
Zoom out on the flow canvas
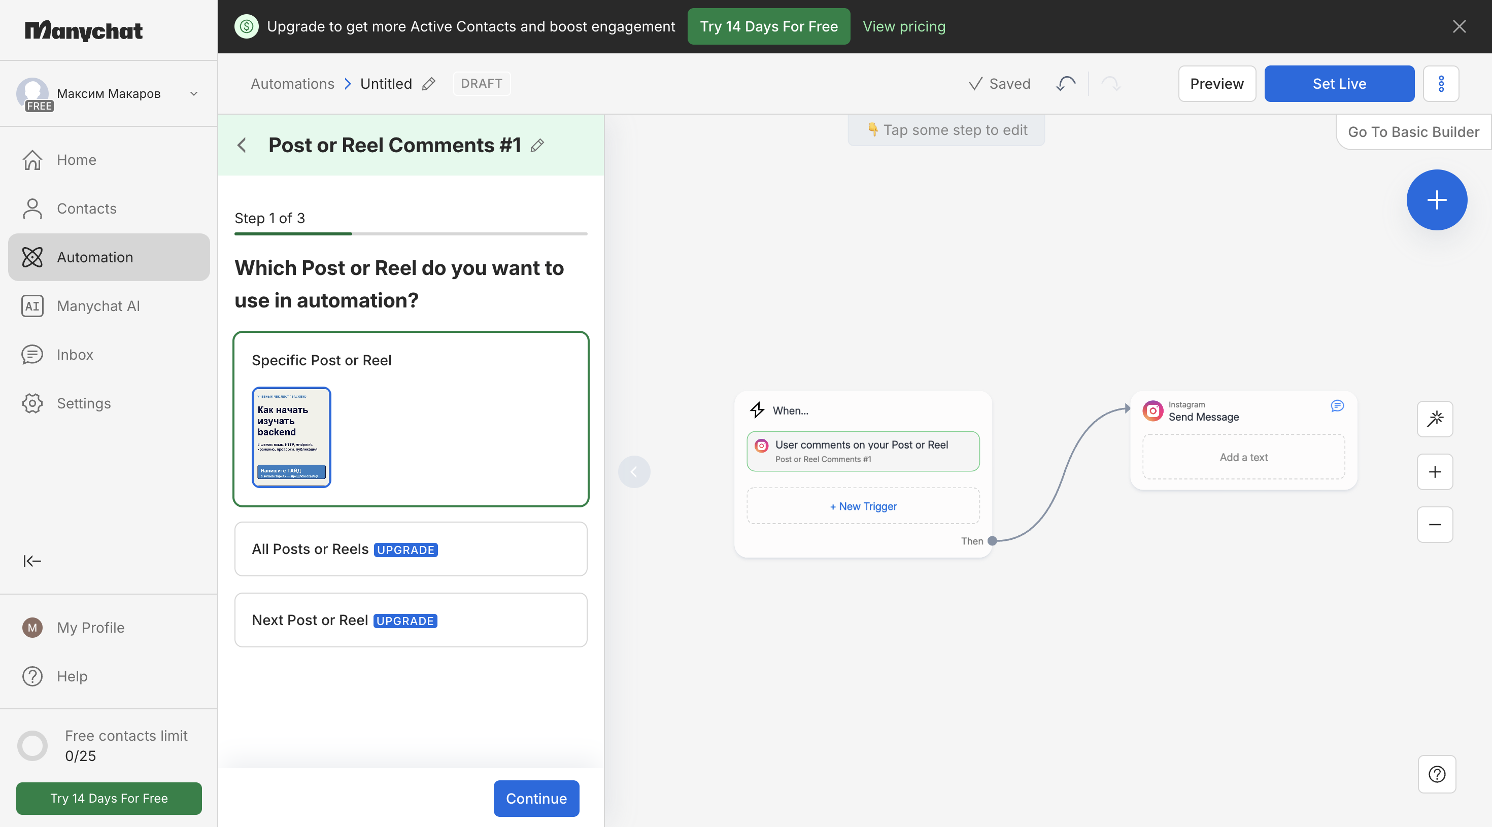(x=1435, y=525)
